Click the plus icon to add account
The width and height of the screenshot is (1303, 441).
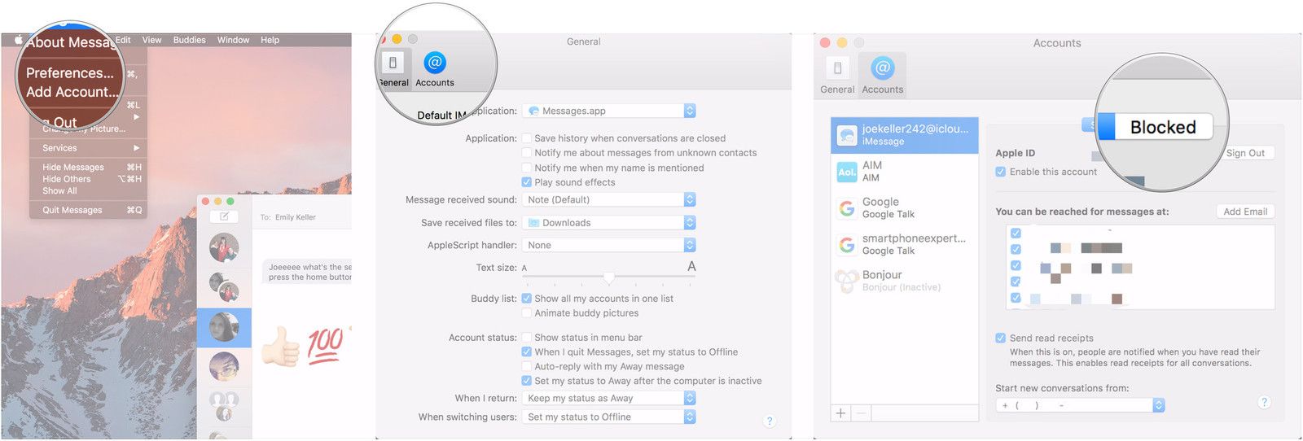(x=841, y=413)
